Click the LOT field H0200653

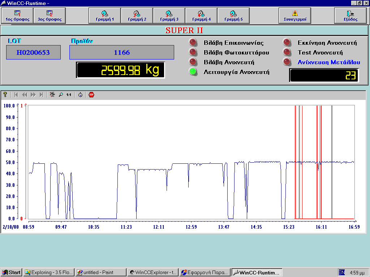(33, 53)
